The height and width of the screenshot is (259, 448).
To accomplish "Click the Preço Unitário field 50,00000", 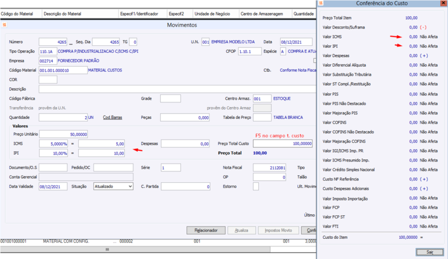I will pyautogui.click(x=63, y=134).
